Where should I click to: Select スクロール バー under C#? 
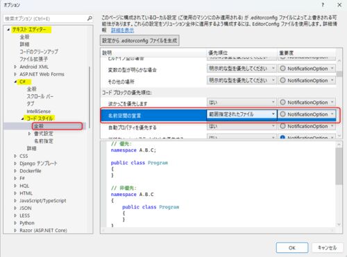point(40,96)
